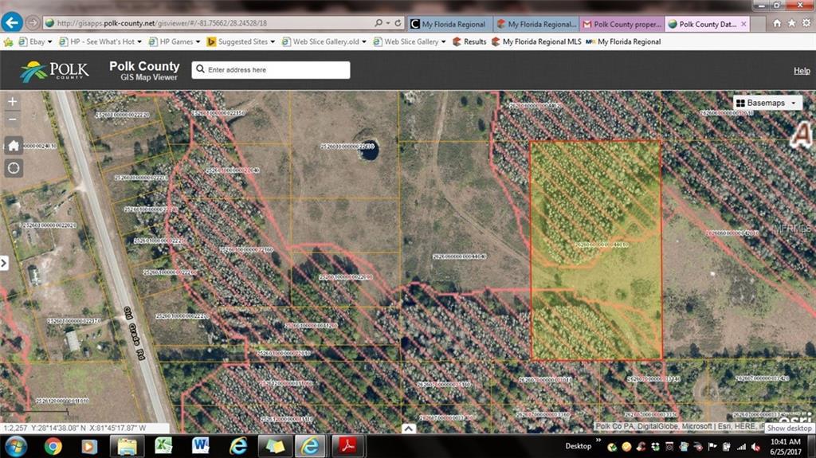Zoom in the map with the plus button
This screenshot has width=816, height=458.
coord(13,101)
